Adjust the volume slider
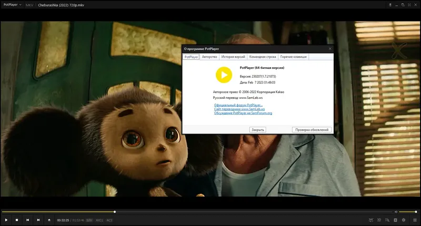The width and height of the screenshot is (421, 226). pos(407,212)
